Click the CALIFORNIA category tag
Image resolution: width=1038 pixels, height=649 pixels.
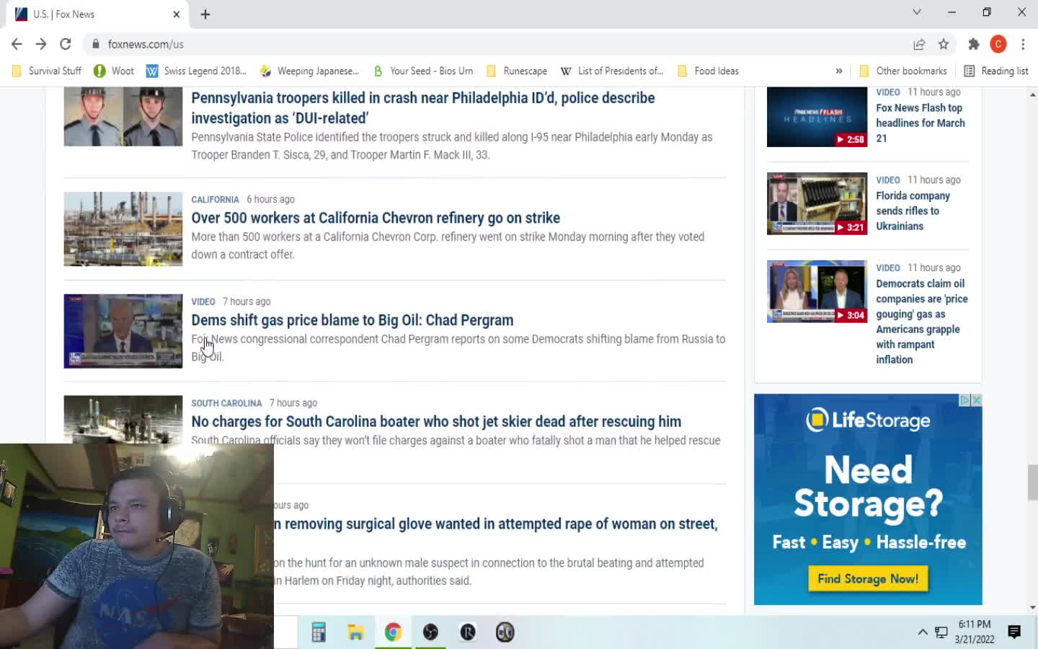[x=215, y=200]
